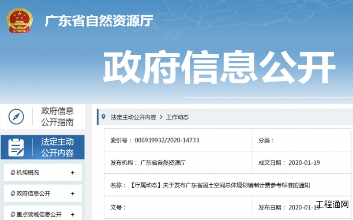Click 发布机构 value 广东省自然资源厅
Screen dimensions: 353x220
pos(163,163)
